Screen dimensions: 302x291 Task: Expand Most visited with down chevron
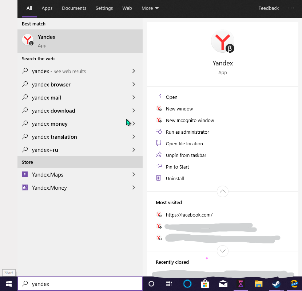point(223,251)
